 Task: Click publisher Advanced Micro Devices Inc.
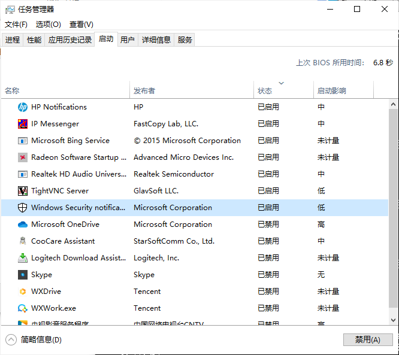(x=183, y=157)
